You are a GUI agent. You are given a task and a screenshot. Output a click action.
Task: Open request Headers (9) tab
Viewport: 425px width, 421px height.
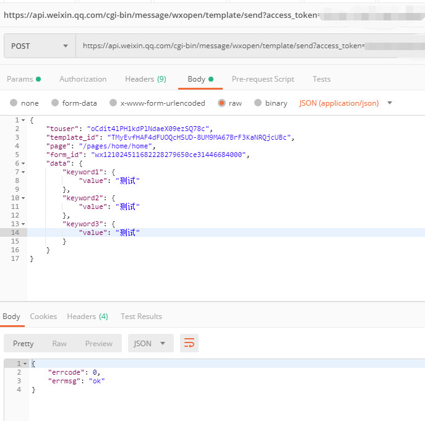pyautogui.click(x=145, y=79)
